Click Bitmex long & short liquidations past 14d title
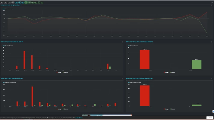The image size is (214, 120). tap(12, 78)
